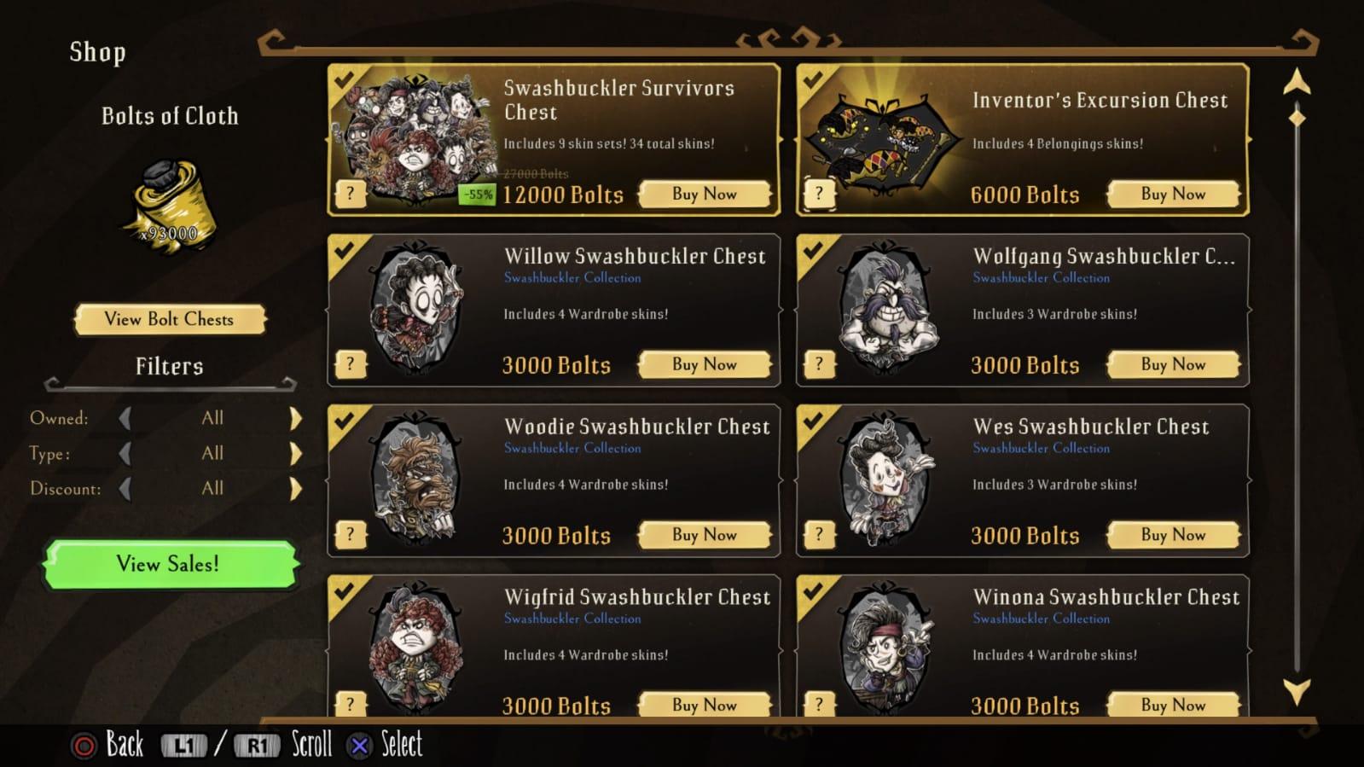Open the Swashbuckler Collection link under Woodie

tap(572, 448)
